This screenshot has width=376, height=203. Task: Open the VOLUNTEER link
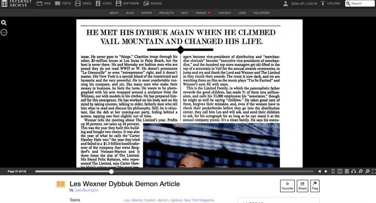[x=262, y=13]
